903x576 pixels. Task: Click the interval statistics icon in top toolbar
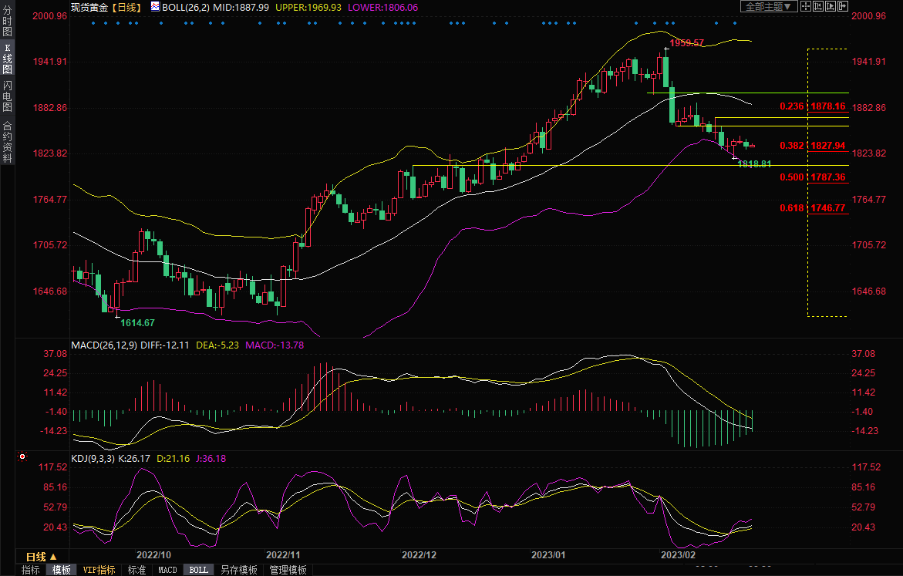[819, 6]
